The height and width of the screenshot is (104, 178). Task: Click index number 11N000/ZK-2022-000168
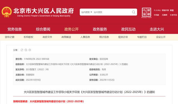[x=36, y=59]
